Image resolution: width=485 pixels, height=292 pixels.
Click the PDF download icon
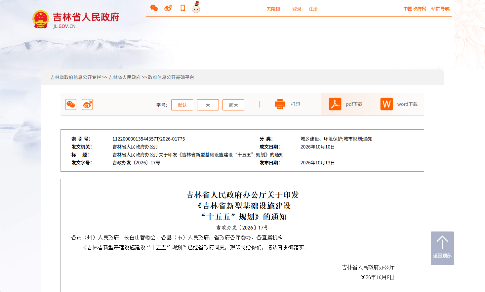click(335, 104)
